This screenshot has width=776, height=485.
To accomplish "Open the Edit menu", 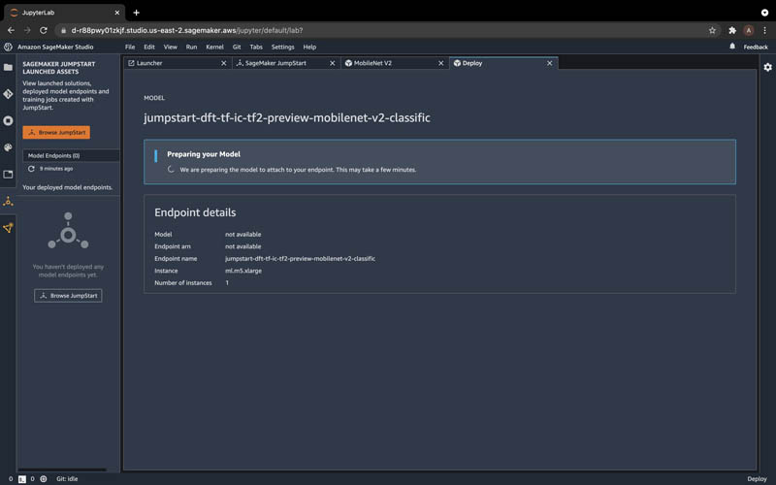I will [x=149, y=47].
